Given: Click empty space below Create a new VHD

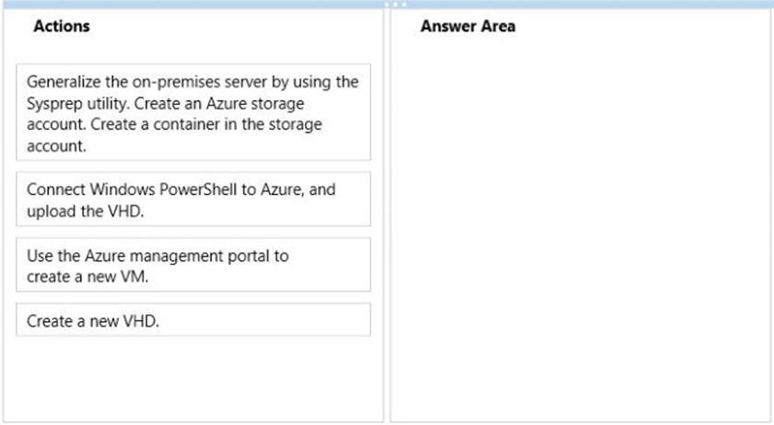Looking at the screenshot, I should click(x=193, y=377).
